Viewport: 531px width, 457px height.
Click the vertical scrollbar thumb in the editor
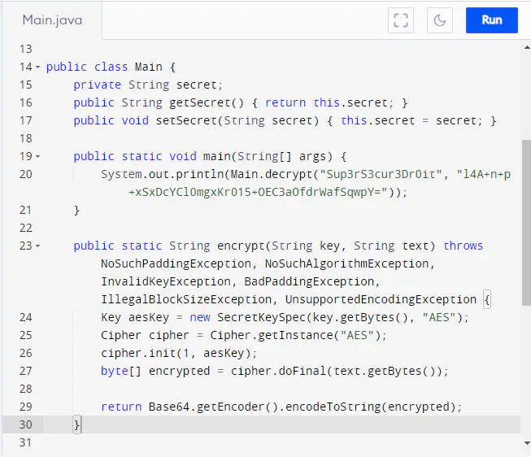pyautogui.click(x=525, y=220)
